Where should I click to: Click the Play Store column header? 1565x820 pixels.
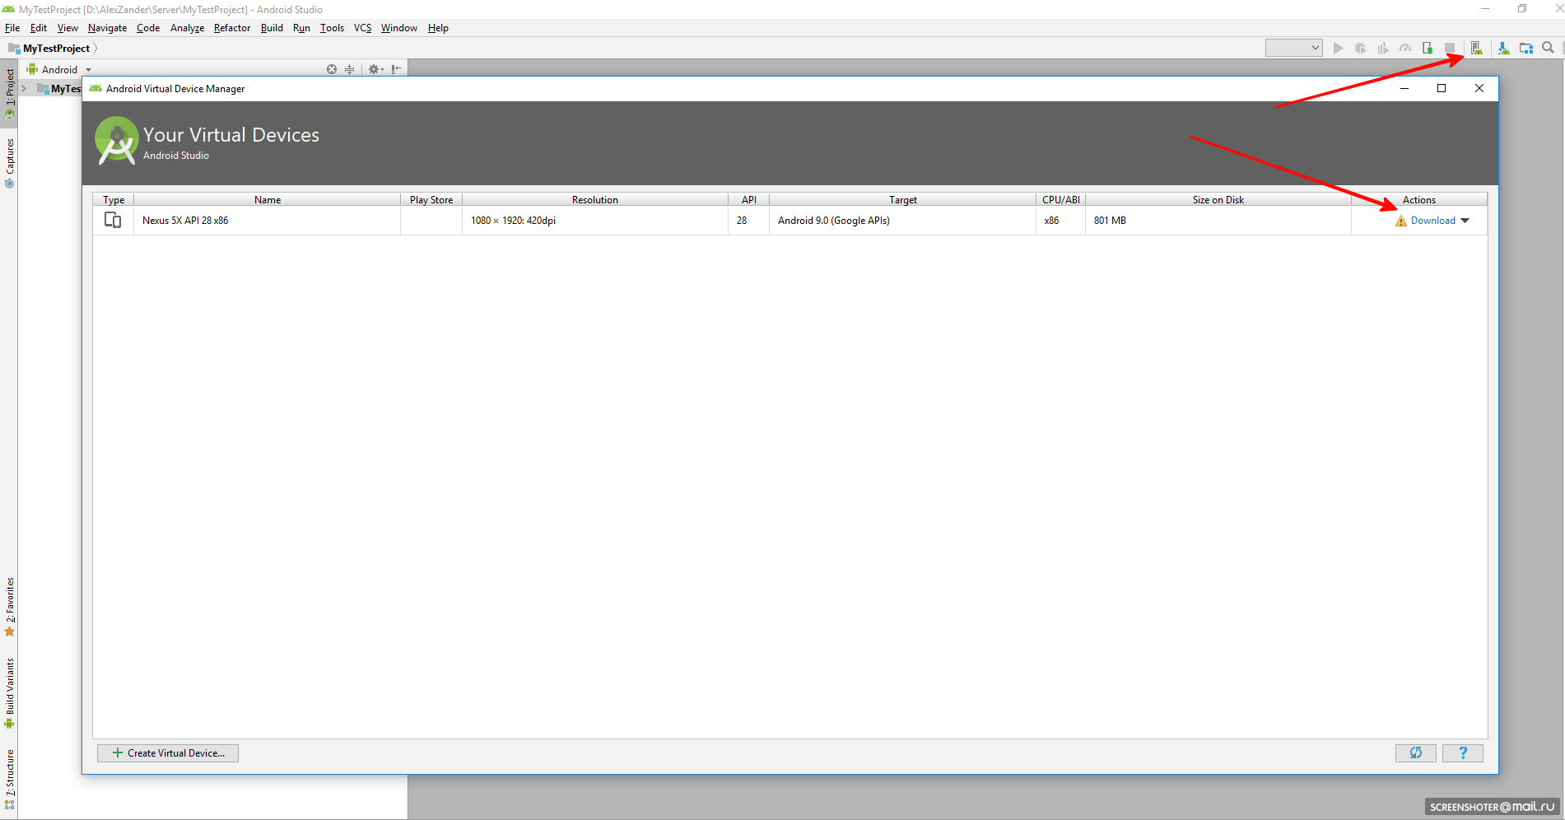[431, 199]
